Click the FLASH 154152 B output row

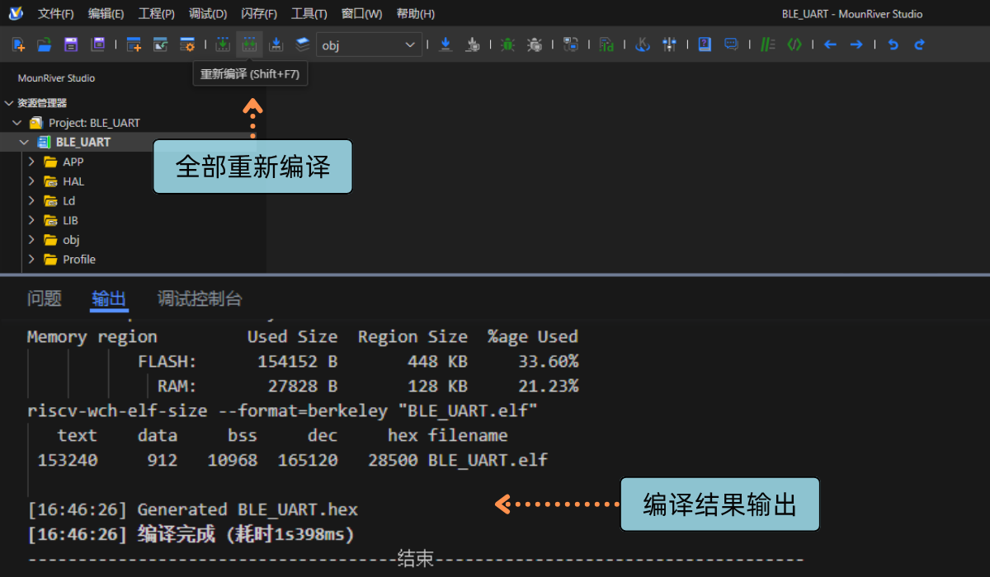point(358,362)
